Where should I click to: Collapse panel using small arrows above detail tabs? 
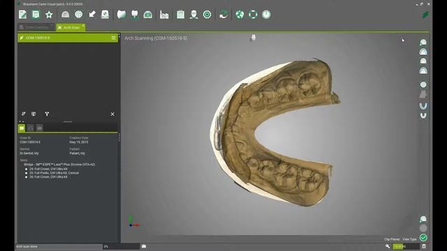[22, 121]
